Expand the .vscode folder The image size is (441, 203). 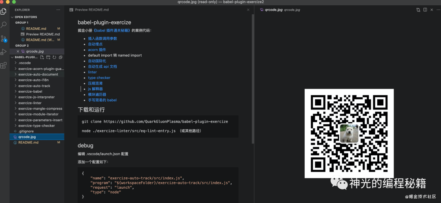click(16, 63)
